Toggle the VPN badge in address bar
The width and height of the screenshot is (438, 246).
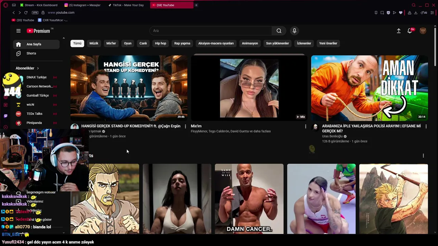(x=35, y=13)
